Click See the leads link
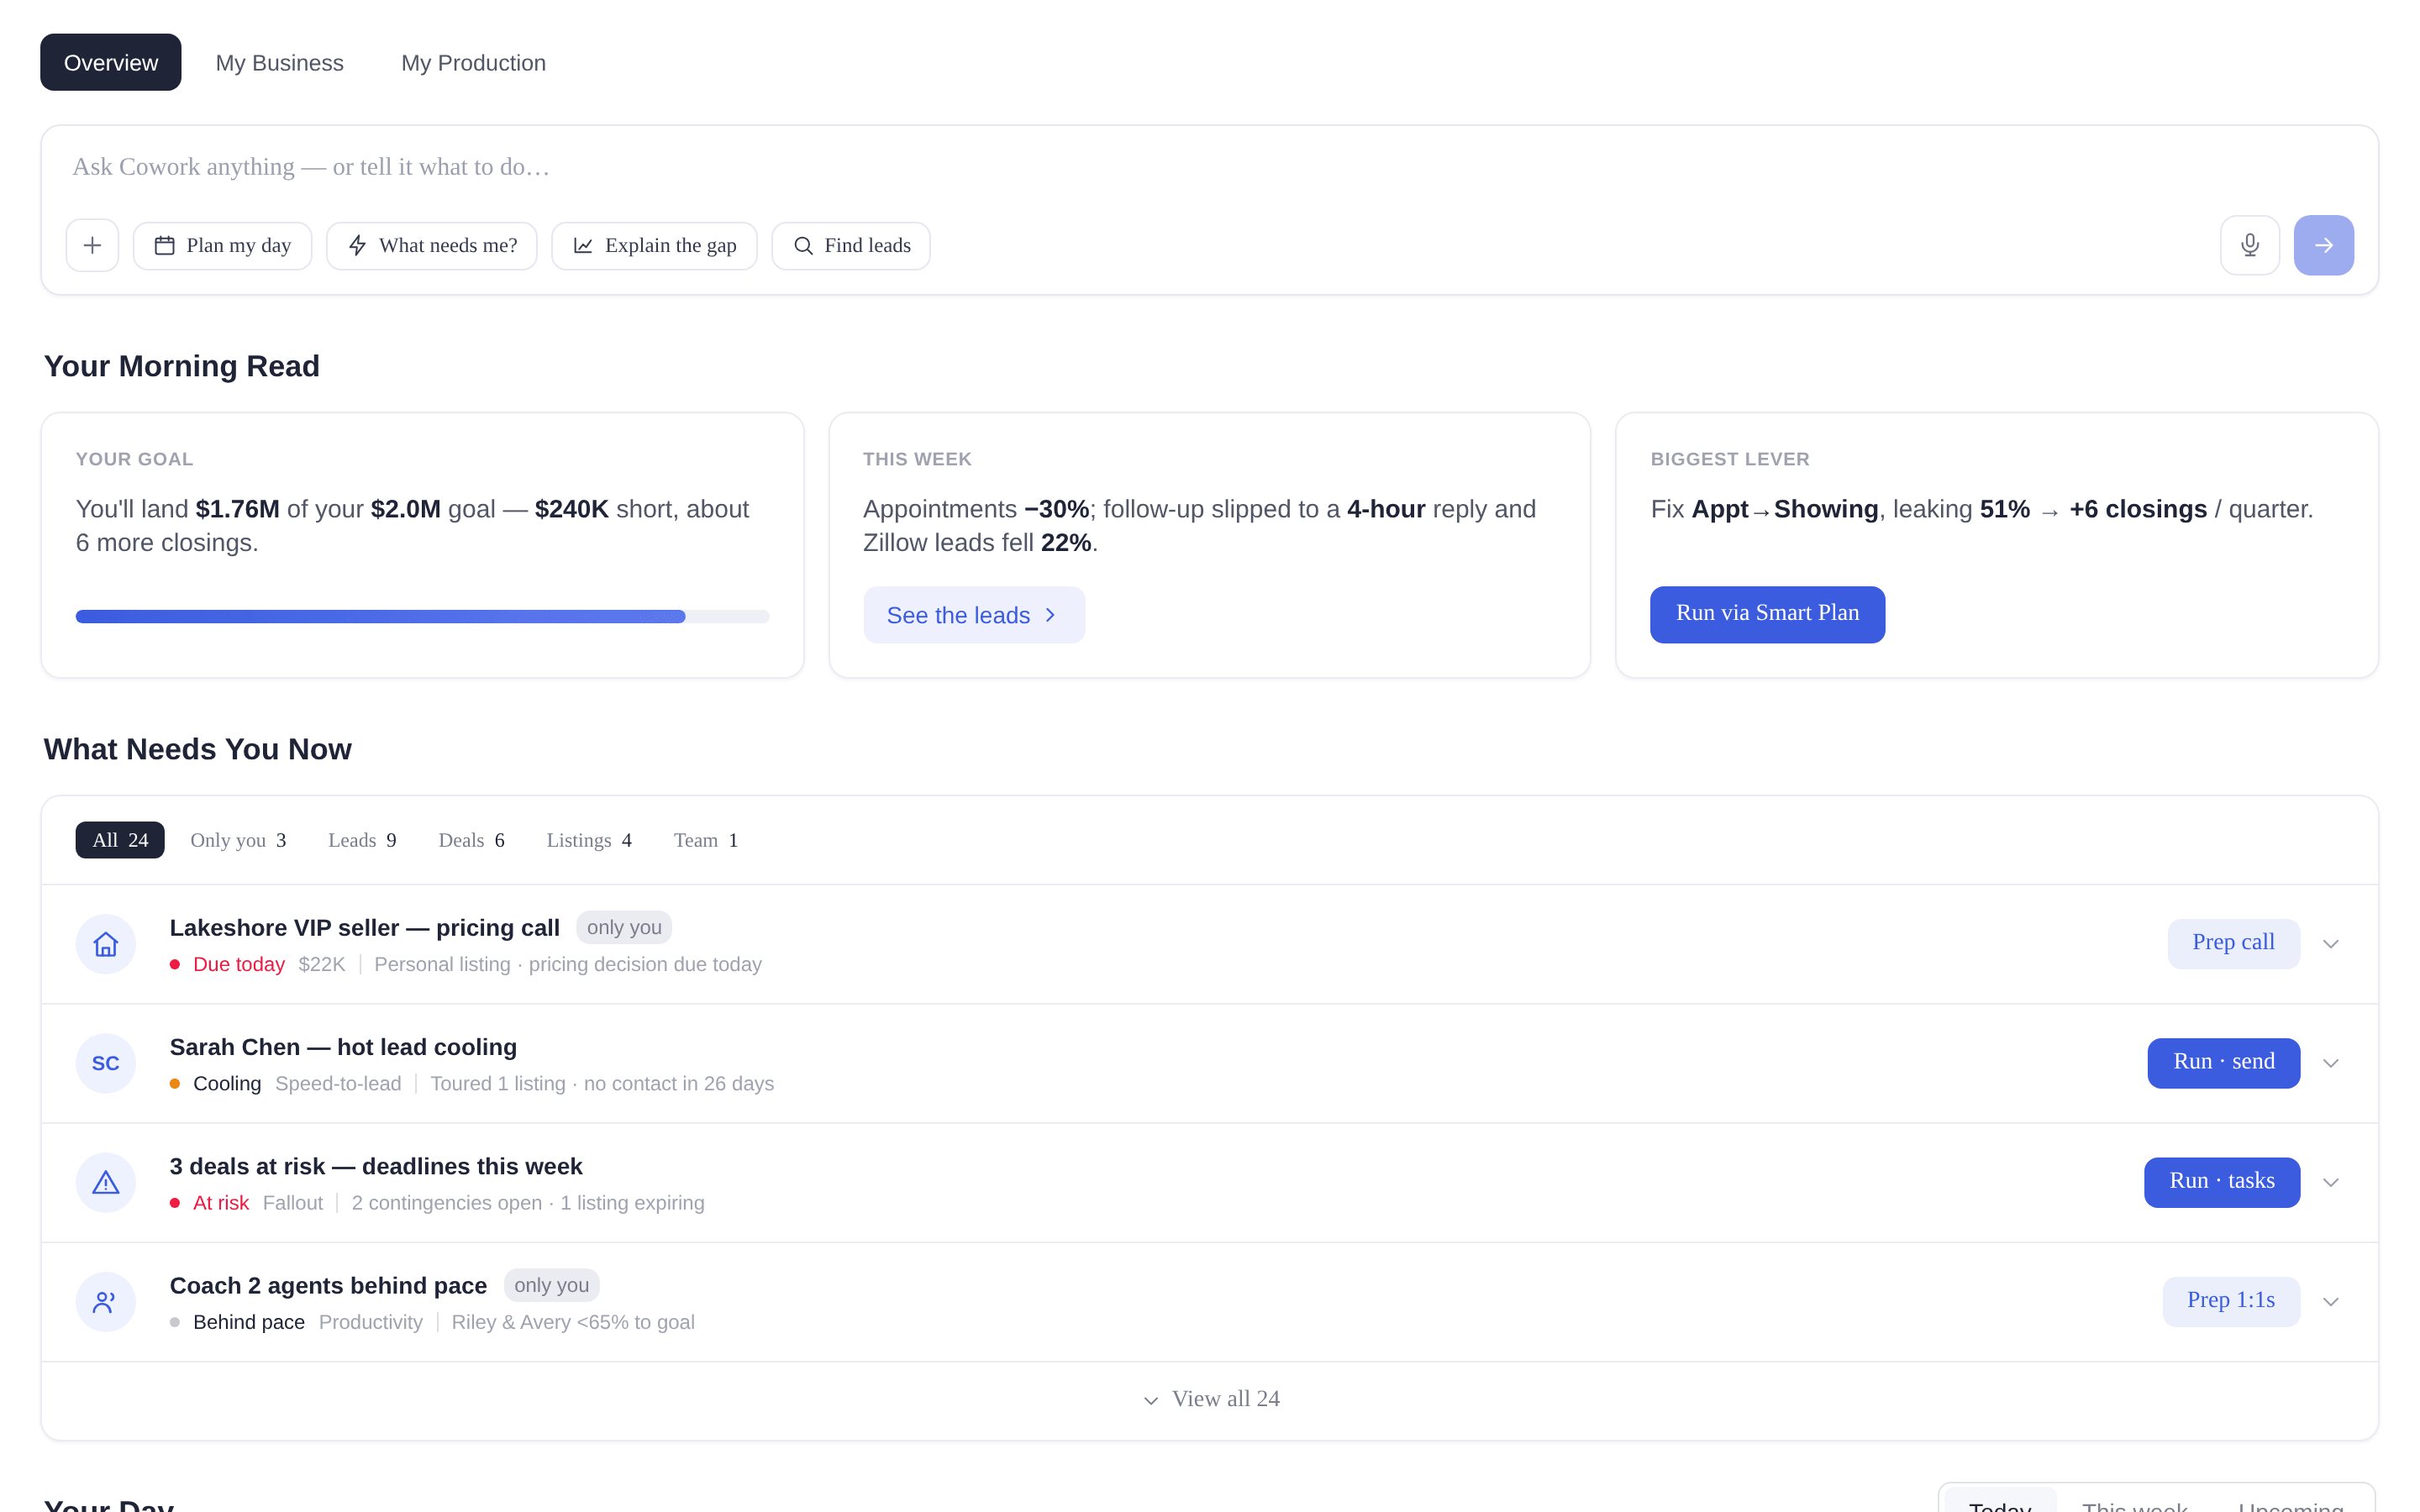The image size is (2420, 1512). coord(974,615)
